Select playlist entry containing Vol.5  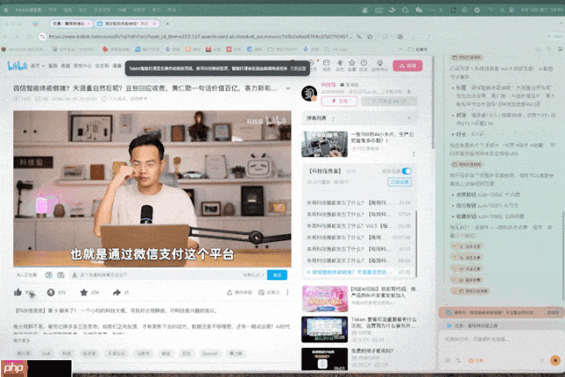(x=358, y=226)
